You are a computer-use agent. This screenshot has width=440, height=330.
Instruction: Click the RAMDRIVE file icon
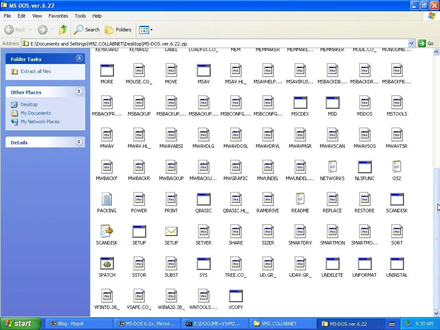(268, 199)
